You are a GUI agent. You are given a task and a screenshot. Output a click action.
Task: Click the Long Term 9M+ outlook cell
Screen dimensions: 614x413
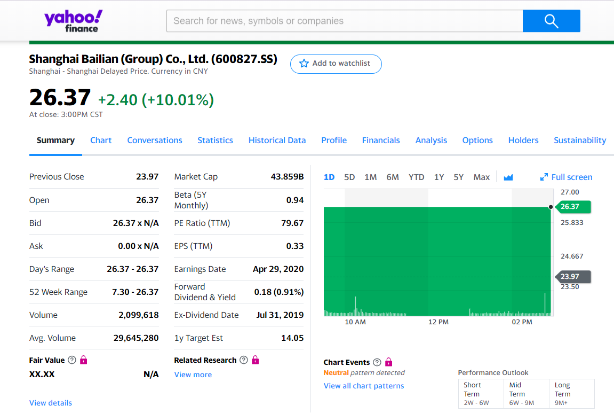pos(572,394)
